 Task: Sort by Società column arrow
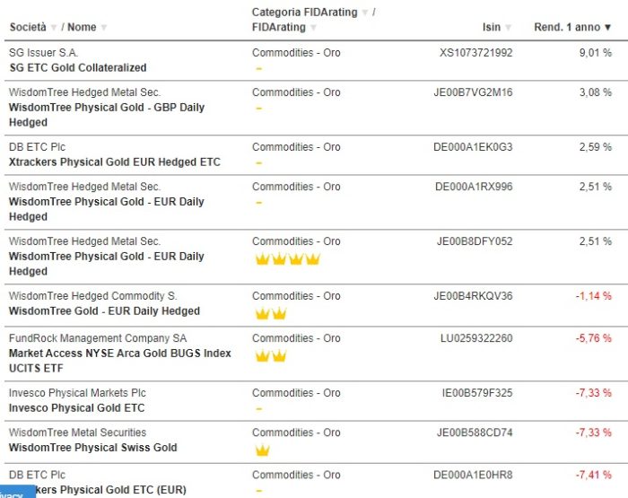pos(53,28)
